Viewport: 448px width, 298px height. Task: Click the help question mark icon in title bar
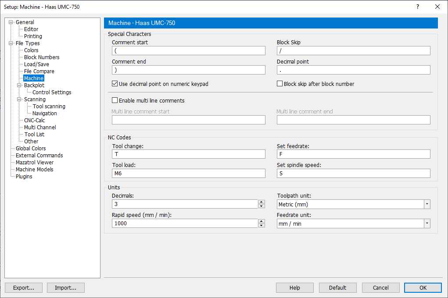coord(417,7)
